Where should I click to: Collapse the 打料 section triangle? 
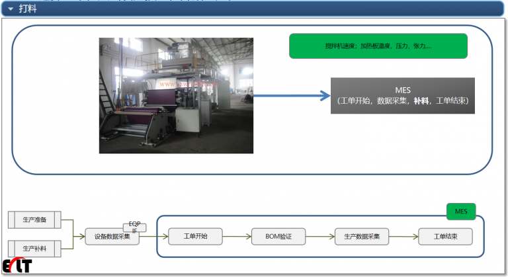click(10, 9)
